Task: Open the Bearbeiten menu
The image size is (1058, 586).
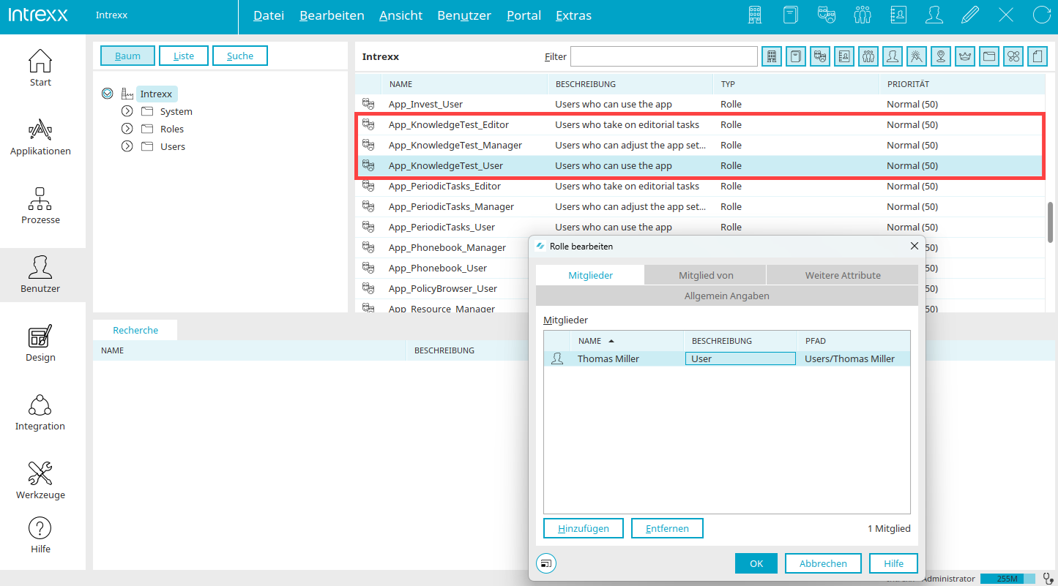Action: tap(332, 15)
